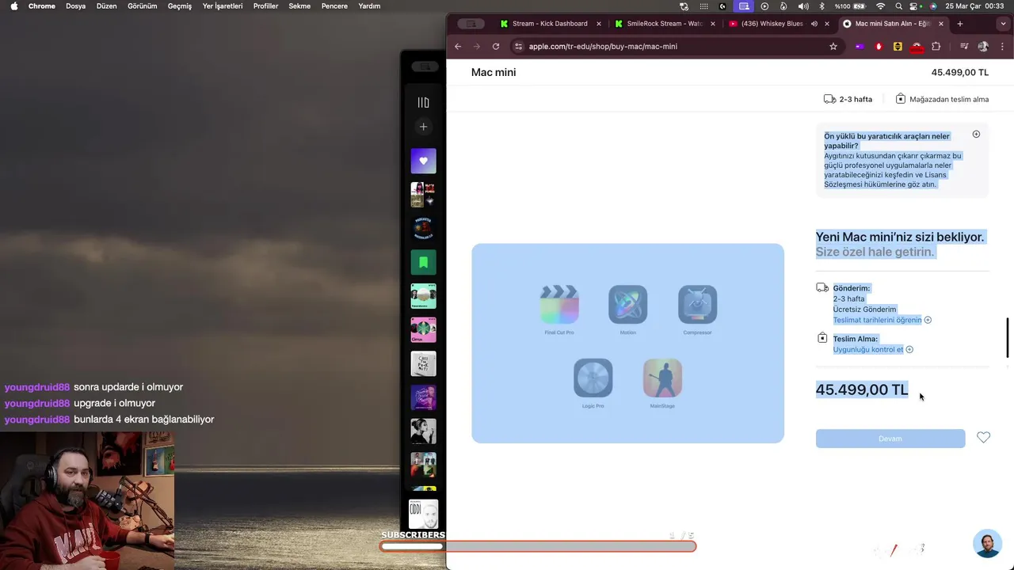Click the Mac mini page heading
Viewport: 1014px width, 570px height.
[494, 73]
